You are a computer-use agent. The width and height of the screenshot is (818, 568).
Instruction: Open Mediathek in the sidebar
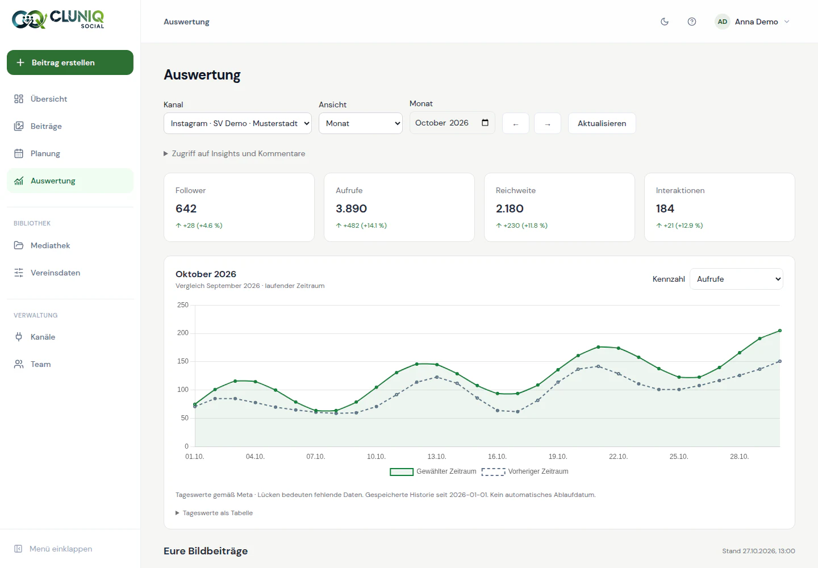(x=70, y=245)
